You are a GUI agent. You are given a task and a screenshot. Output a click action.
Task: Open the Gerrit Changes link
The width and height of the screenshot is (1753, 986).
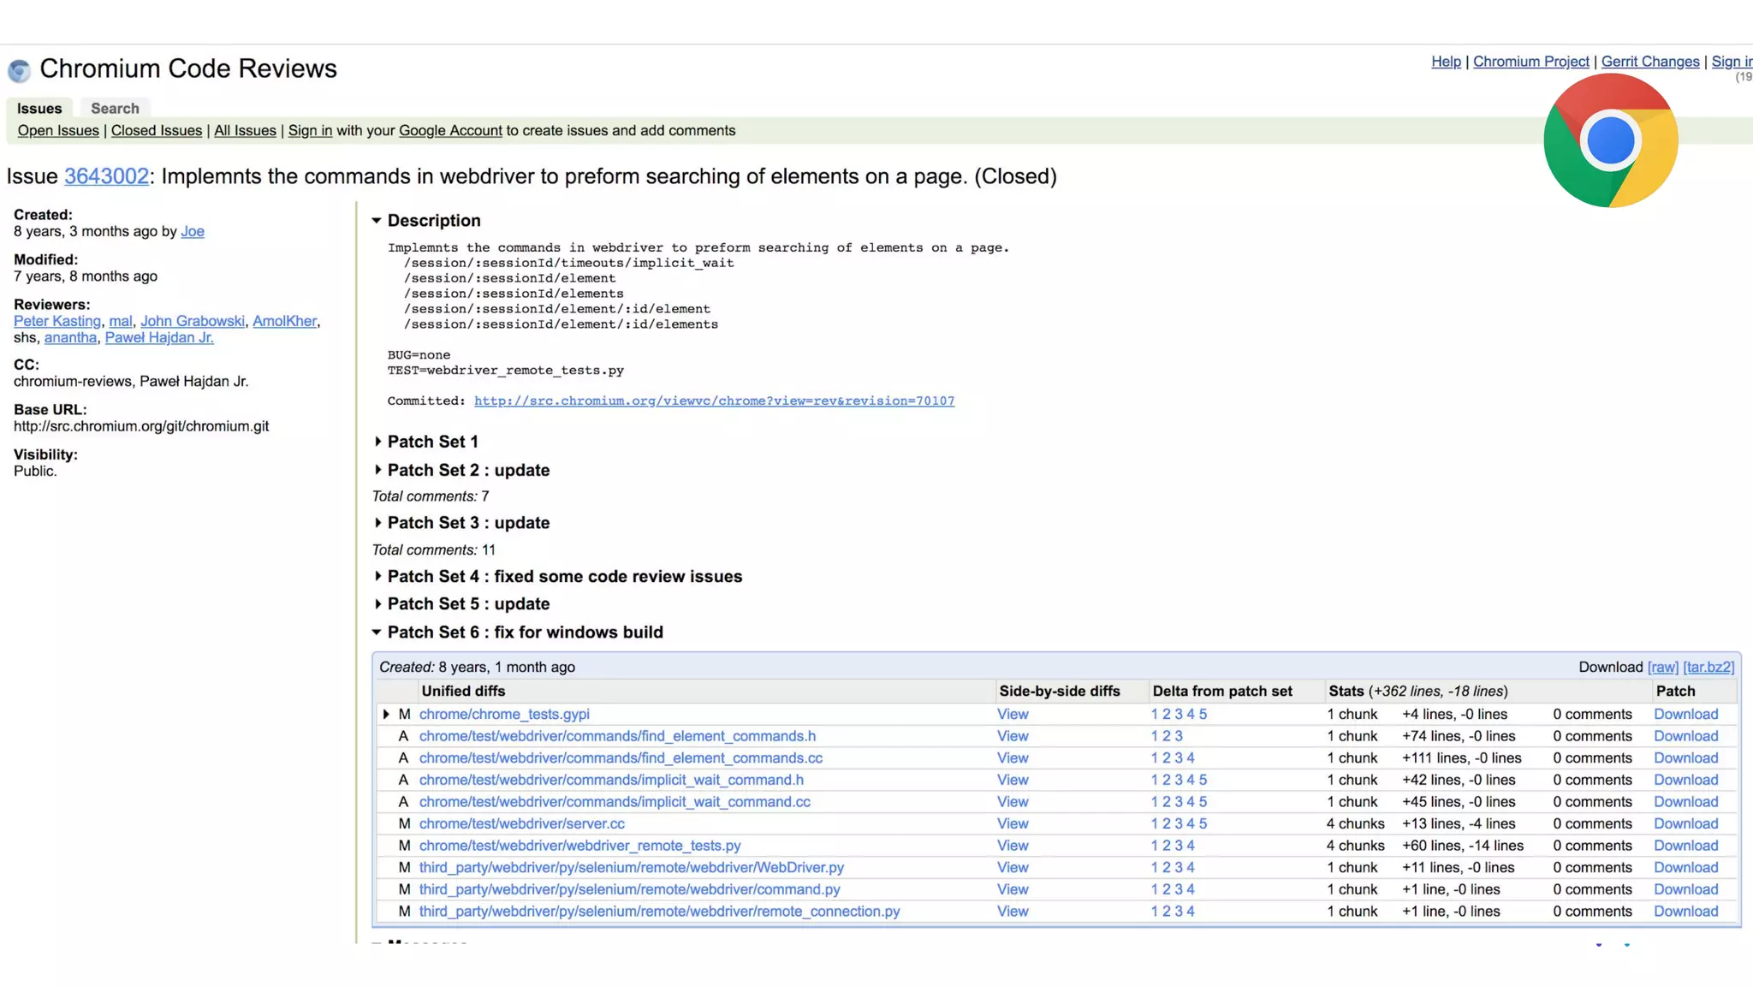tap(1649, 62)
